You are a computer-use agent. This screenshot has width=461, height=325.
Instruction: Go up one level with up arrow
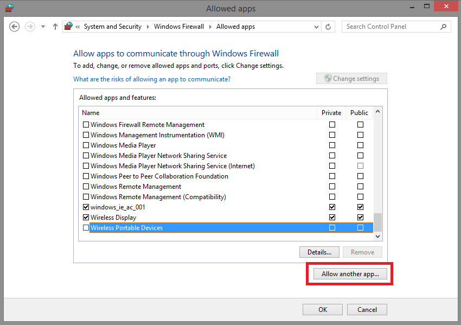tap(55, 27)
